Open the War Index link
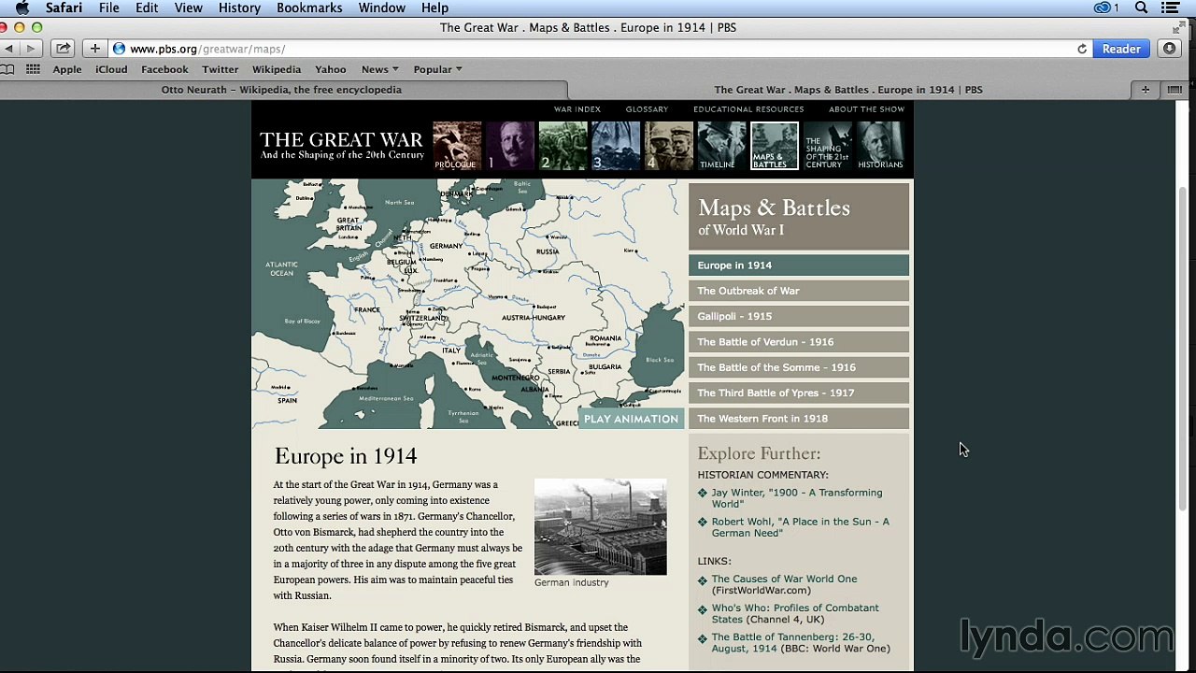The width and height of the screenshot is (1196, 673). coord(577,109)
